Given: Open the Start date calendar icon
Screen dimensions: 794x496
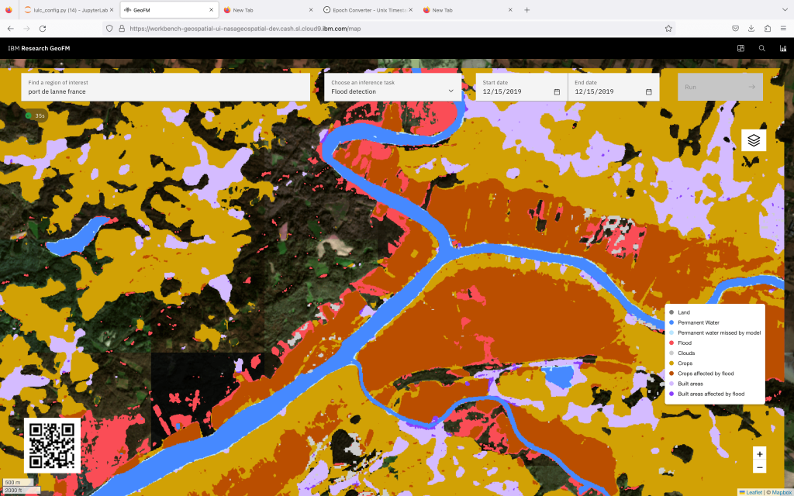Looking at the screenshot, I should (x=557, y=91).
